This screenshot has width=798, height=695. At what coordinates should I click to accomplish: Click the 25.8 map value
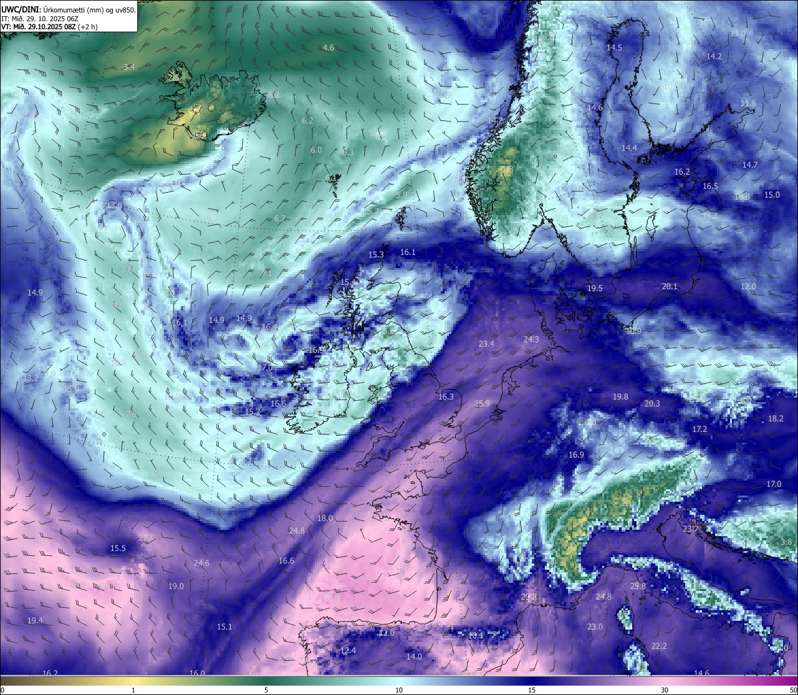tap(638, 587)
